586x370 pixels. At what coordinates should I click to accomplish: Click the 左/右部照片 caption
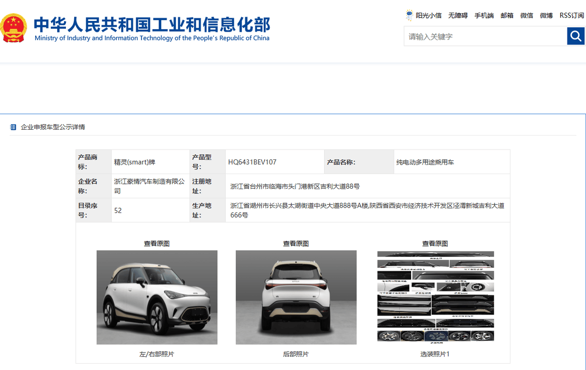[x=157, y=354]
